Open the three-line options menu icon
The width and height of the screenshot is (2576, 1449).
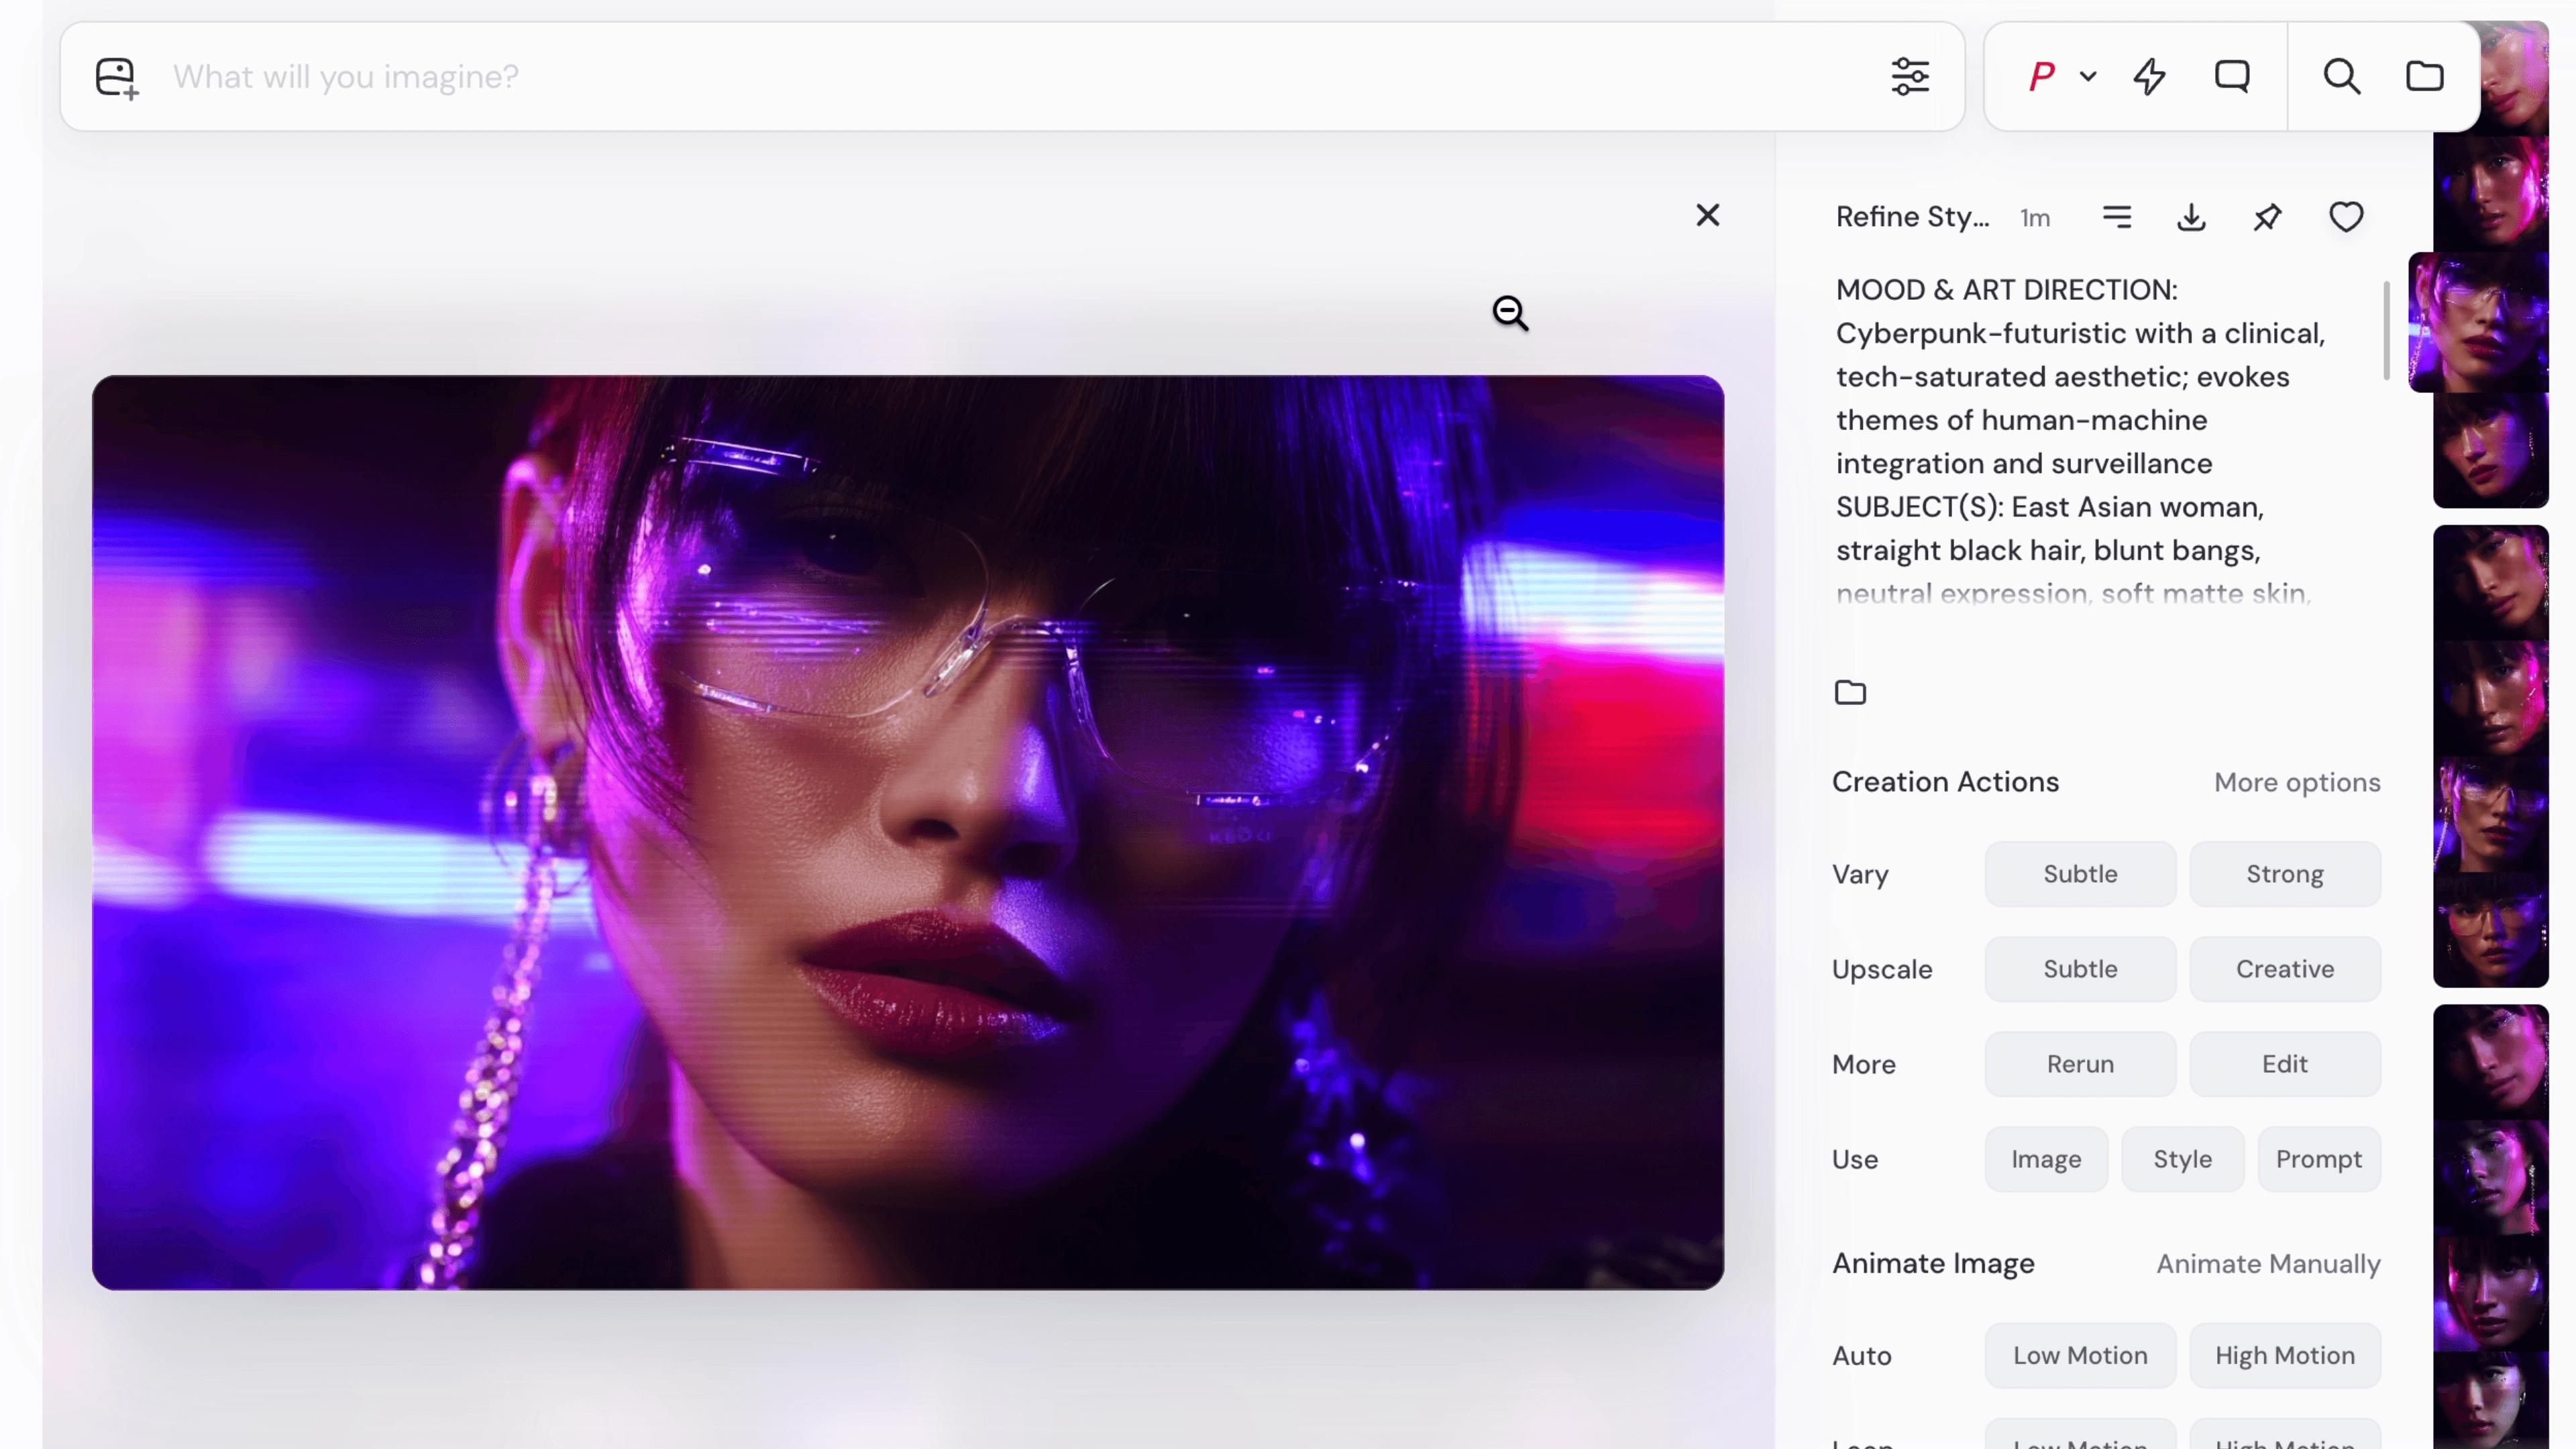point(2117,217)
